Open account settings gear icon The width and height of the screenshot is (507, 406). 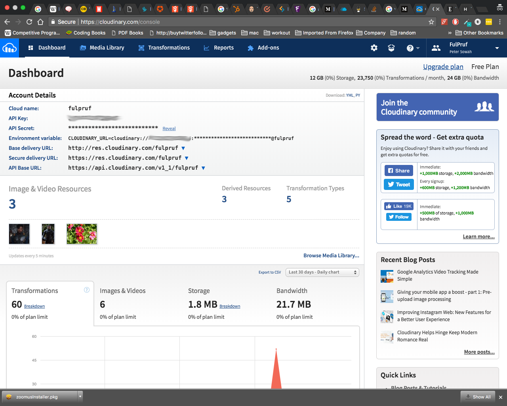(x=374, y=48)
